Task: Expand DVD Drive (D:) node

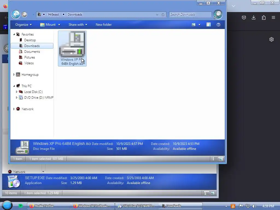Action: [x=17, y=97]
